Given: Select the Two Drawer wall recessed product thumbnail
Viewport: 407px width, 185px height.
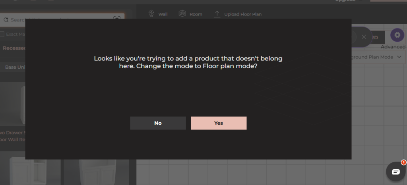Looking at the screenshot, I should tap(13, 104).
